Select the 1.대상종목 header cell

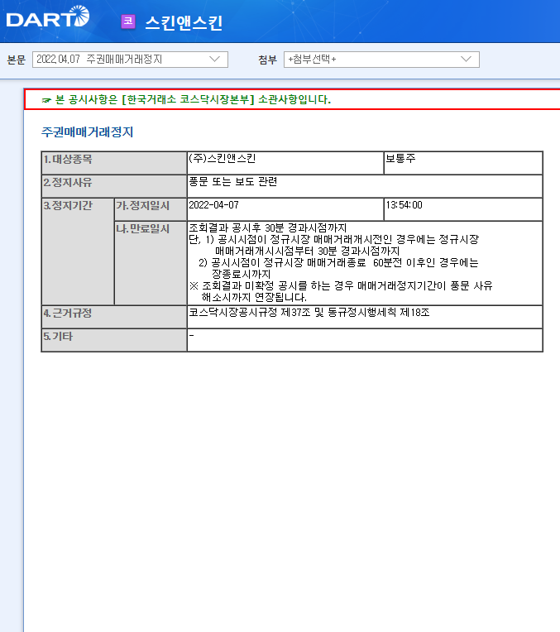[114, 163]
